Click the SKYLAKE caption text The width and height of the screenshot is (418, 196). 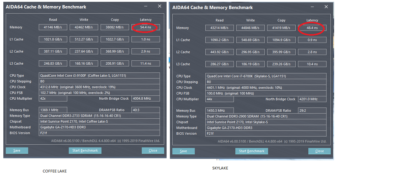(x=220, y=168)
